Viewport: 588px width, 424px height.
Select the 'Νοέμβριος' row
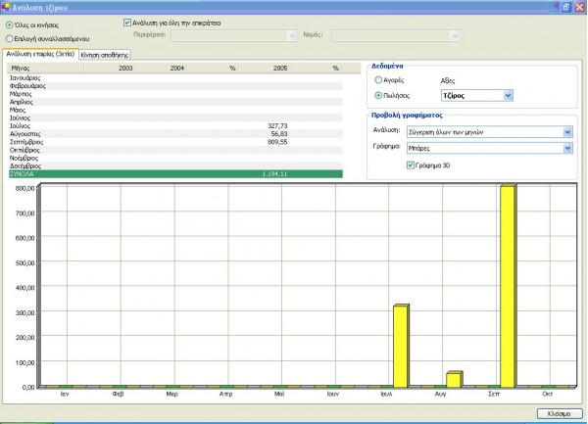click(175, 158)
